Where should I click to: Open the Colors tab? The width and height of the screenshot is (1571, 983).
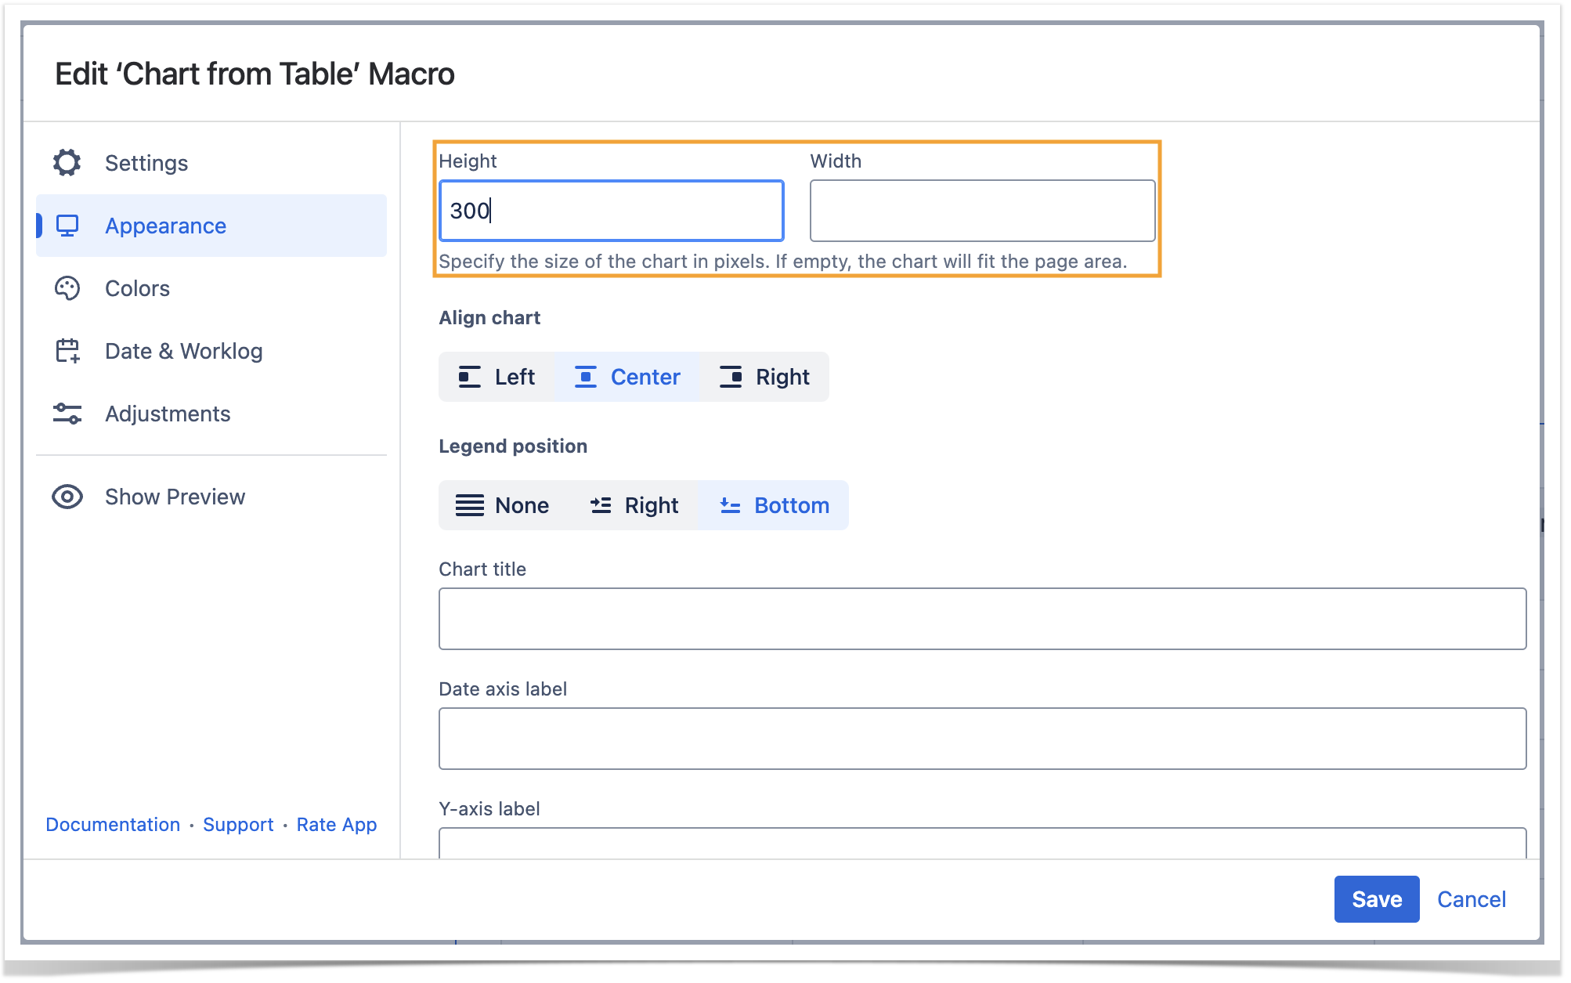click(137, 288)
